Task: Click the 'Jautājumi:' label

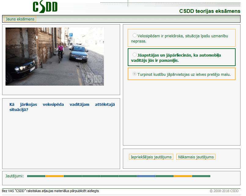Action: pos(15,176)
